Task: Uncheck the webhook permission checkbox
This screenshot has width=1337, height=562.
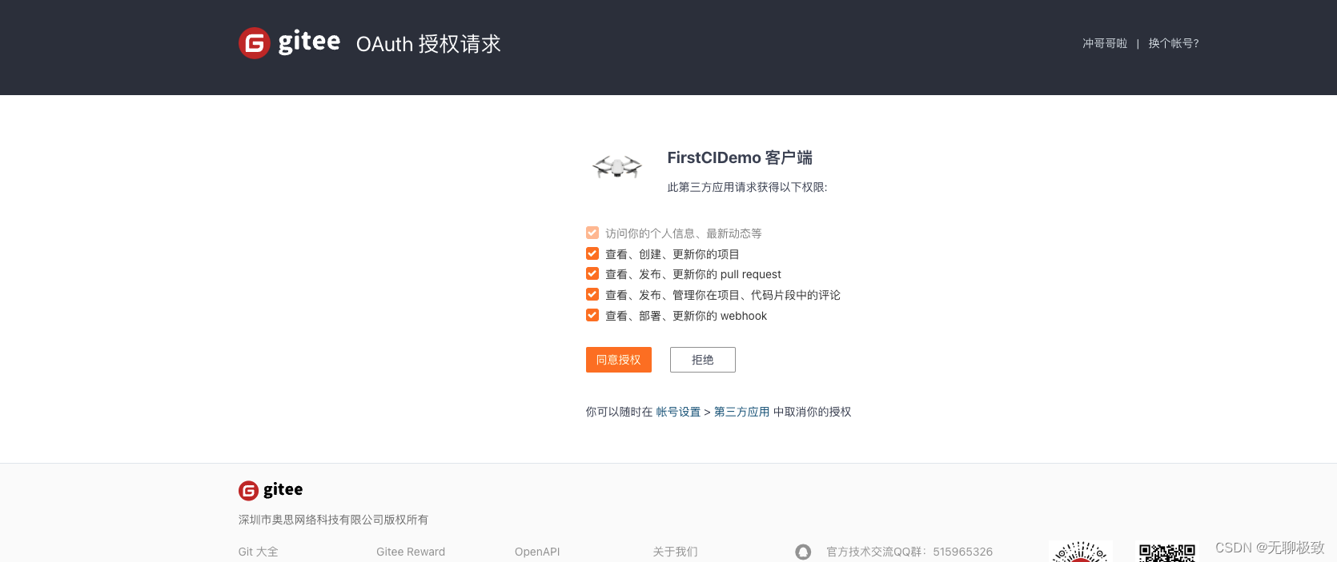Action: (x=592, y=315)
